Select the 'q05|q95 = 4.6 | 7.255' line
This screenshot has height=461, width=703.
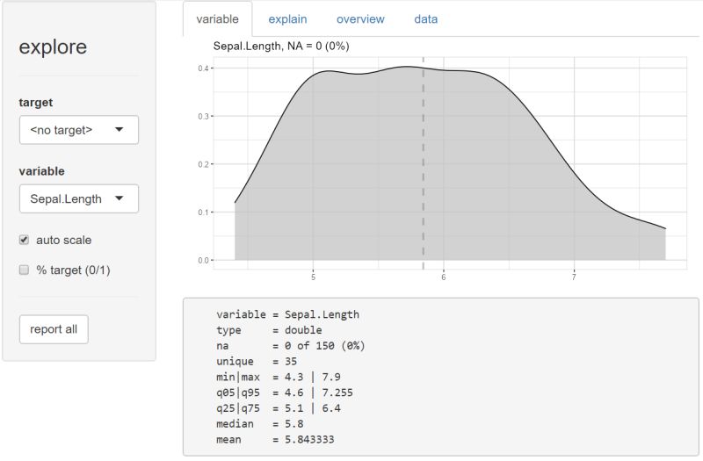pyautogui.click(x=285, y=393)
